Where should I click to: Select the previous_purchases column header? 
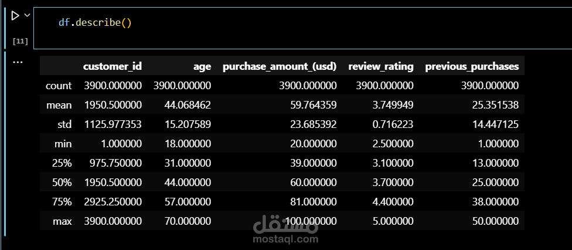coord(472,66)
